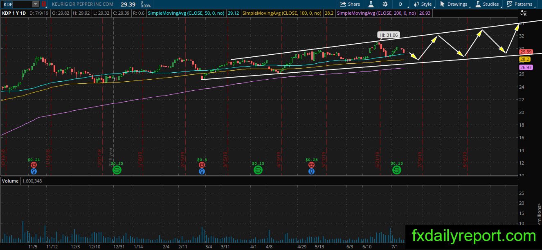
Task: Open the Drawings tools menu
Action: [454, 4]
